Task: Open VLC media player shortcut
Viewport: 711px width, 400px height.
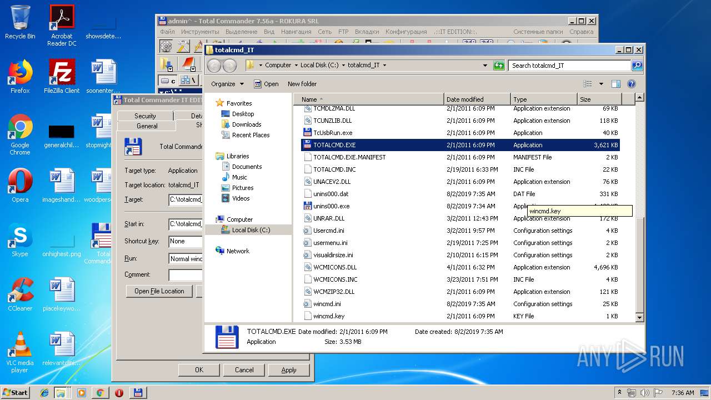Action: tap(20, 352)
